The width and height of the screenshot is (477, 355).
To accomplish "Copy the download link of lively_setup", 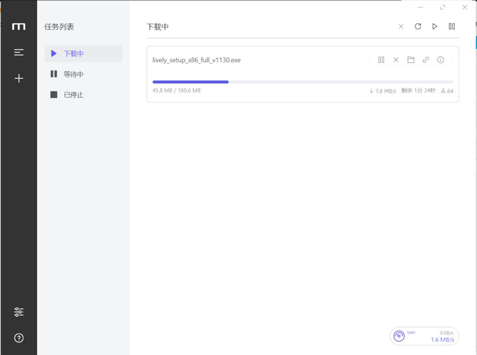I will pos(425,60).
